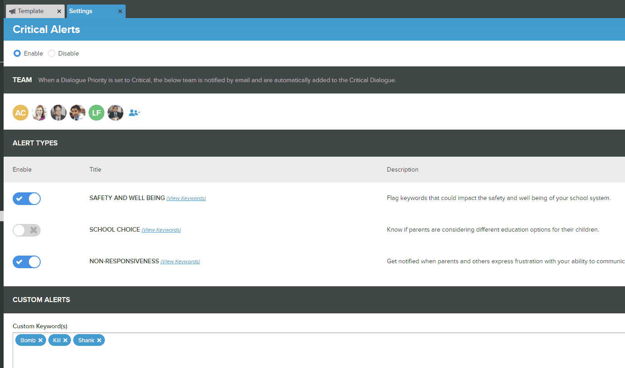The image size is (625, 368).
Task: Remove the Bomb keyword tag
Action: point(40,340)
